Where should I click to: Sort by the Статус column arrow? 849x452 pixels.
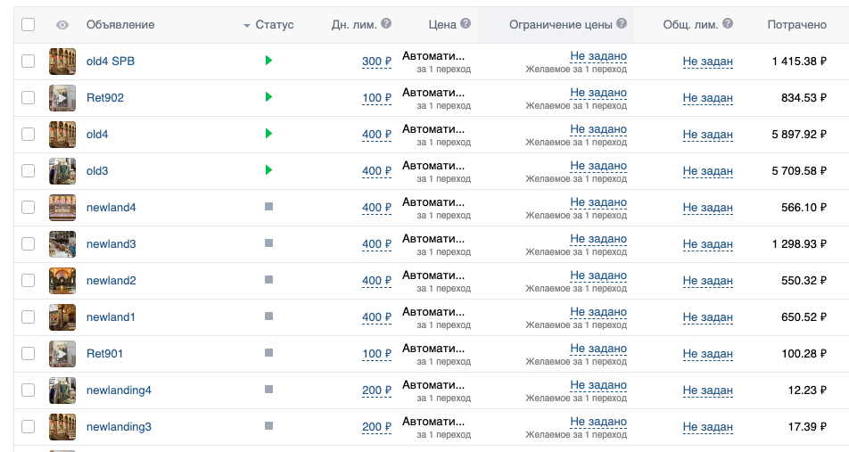coord(247,26)
